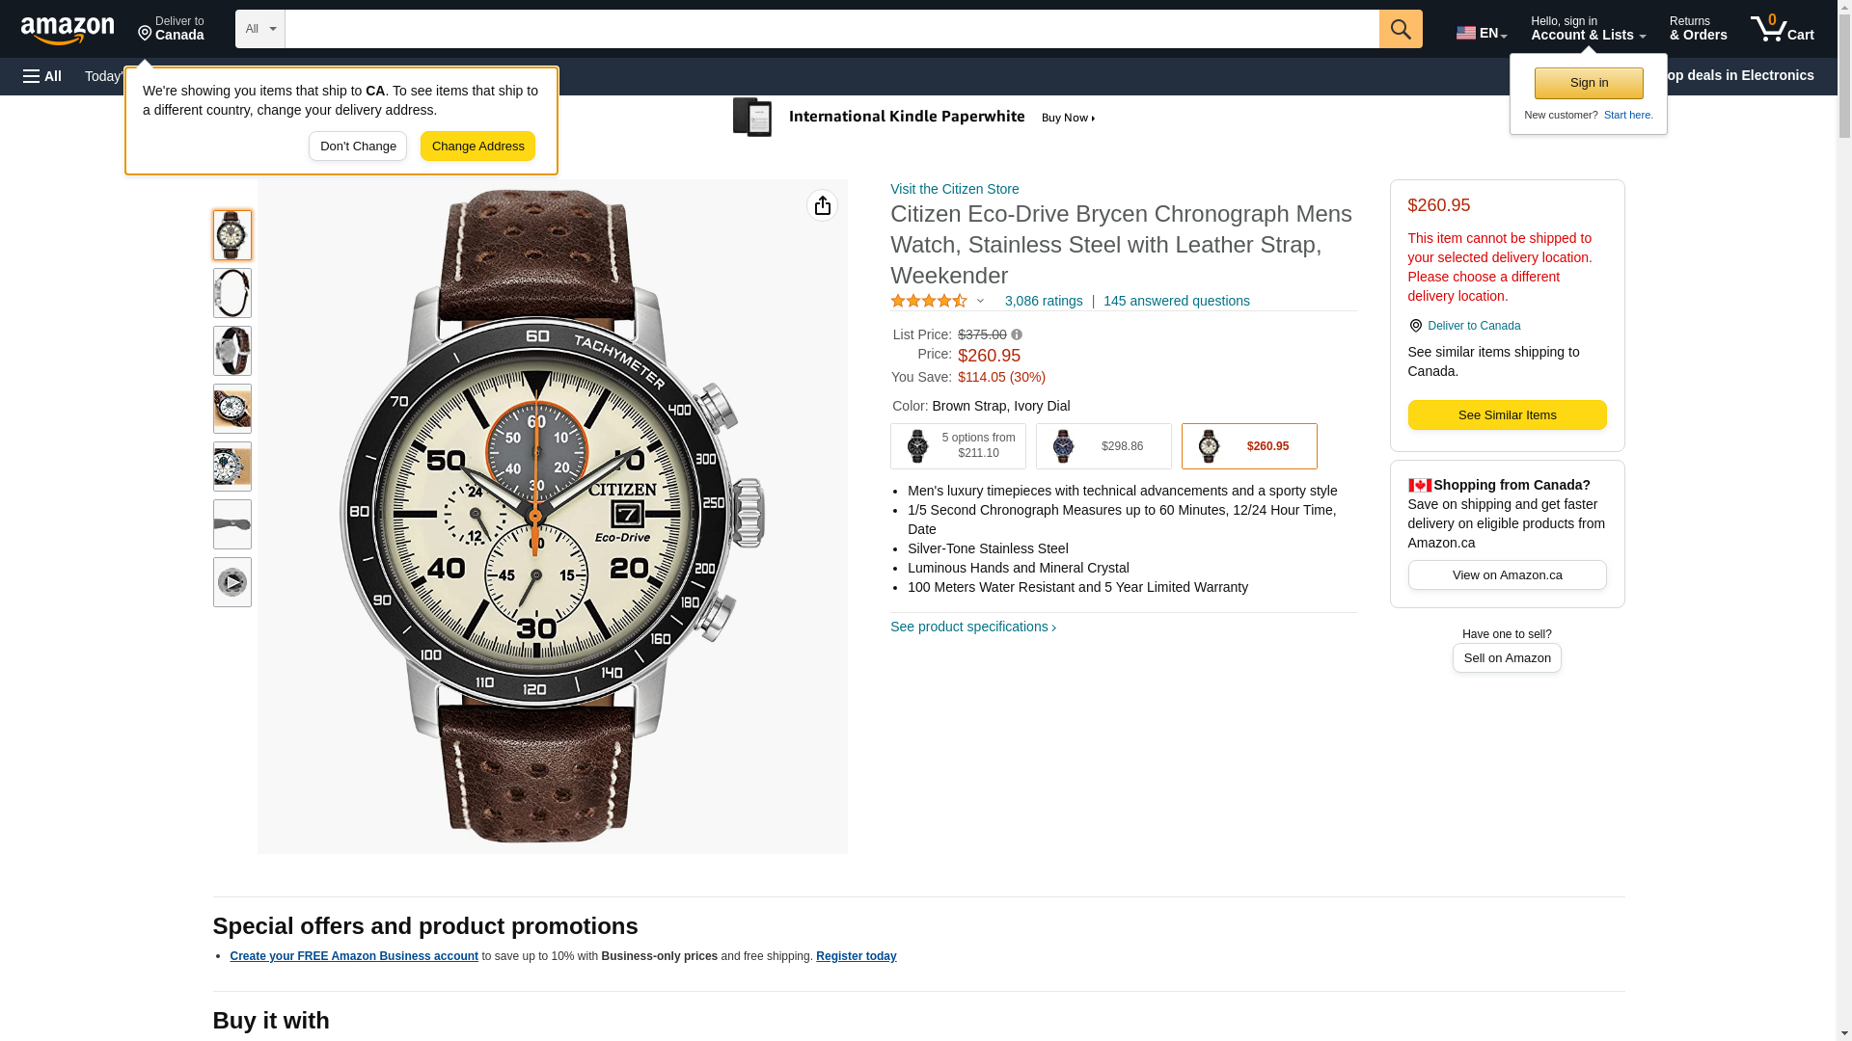Select the $298.86 blue dial color option

tap(1103, 446)
